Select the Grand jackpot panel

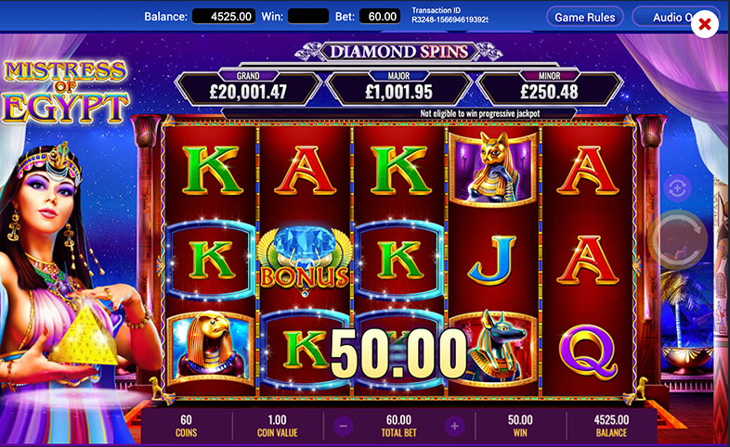click(249, 87)
